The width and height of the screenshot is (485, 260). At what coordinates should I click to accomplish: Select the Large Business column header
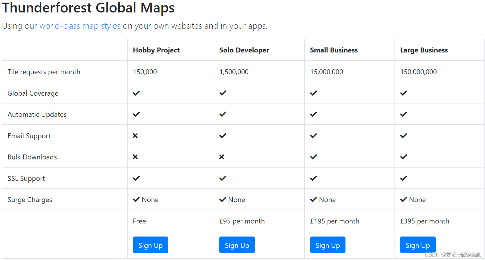tap(424, 50)
